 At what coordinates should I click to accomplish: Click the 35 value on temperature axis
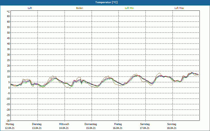(x=8, y=49)
